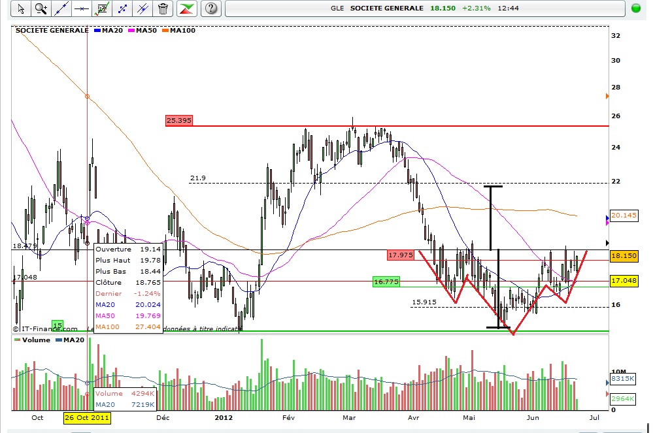Screen dimensions: 653x433
Task: Select the red 25.395 resistance level label
Action: click(x=178, y=121)
